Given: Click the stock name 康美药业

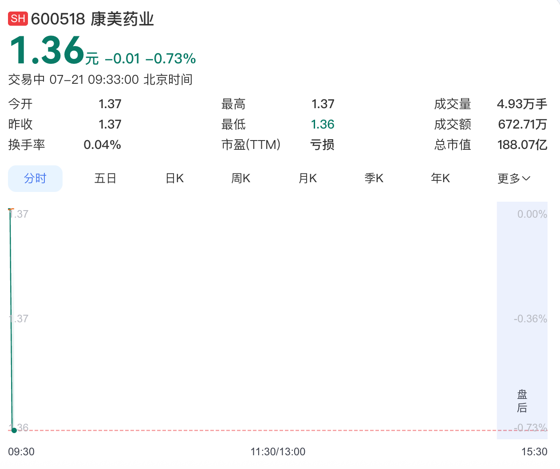Looking at the screenshot, I should (x=122, y=19).
